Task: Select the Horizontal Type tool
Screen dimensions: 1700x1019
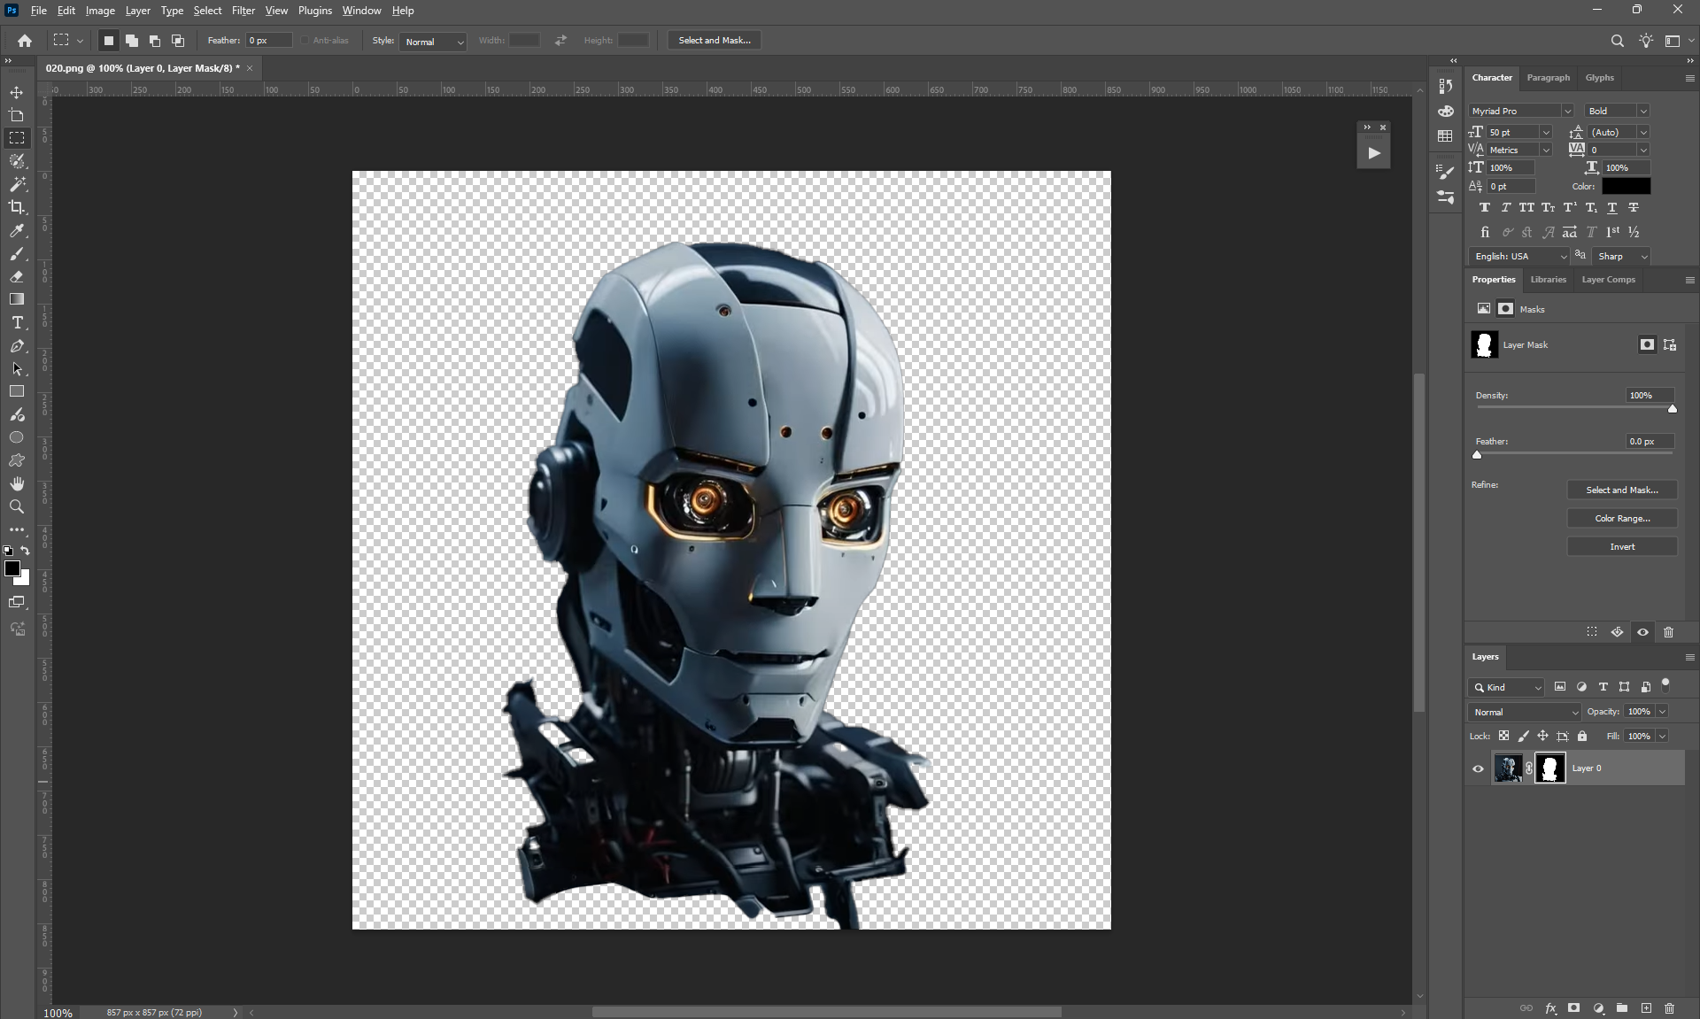Action: point(17,323)
